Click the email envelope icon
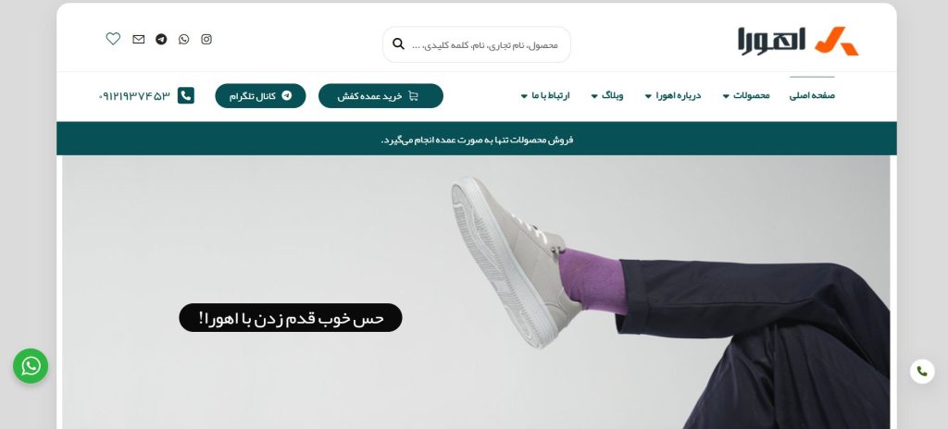The height and width of the screenshot is (429, 948). (139, 39)
